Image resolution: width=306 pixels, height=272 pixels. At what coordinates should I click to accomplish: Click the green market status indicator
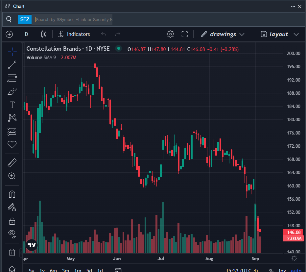(x=118, y=48)
